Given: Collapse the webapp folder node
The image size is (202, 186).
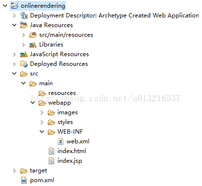Looking at the screenshot, I should 33,103.
